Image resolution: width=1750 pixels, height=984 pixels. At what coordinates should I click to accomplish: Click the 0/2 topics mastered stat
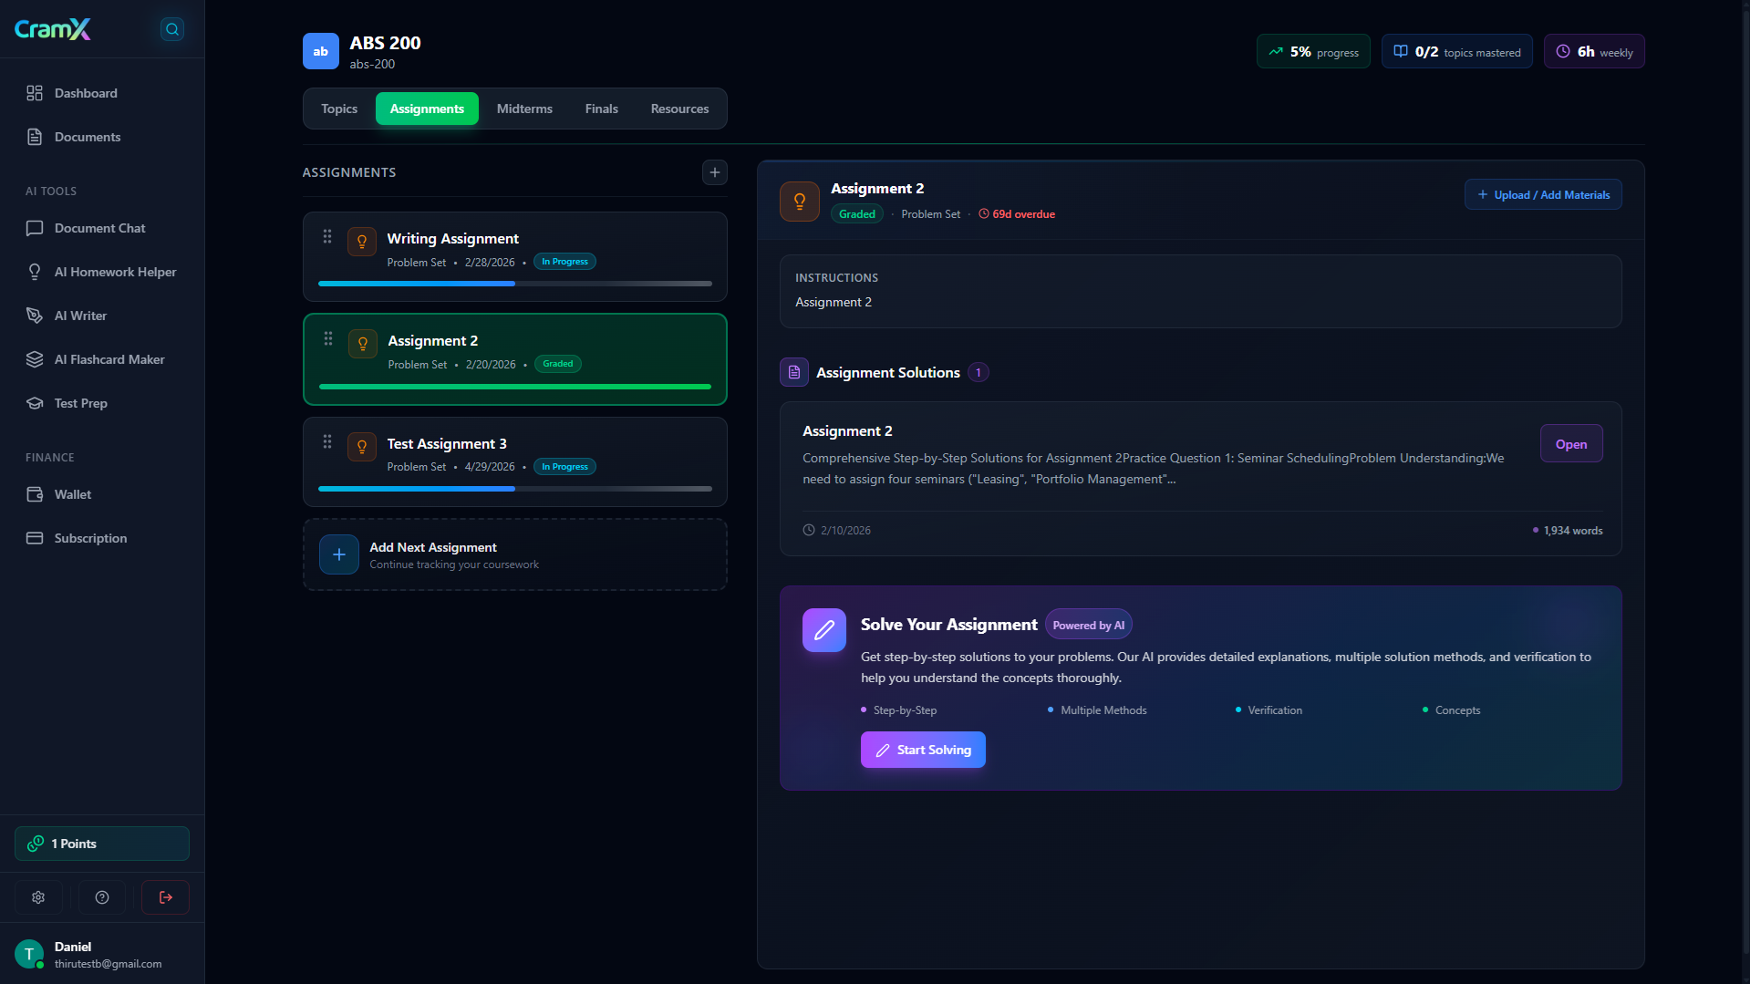(1457, 51)
